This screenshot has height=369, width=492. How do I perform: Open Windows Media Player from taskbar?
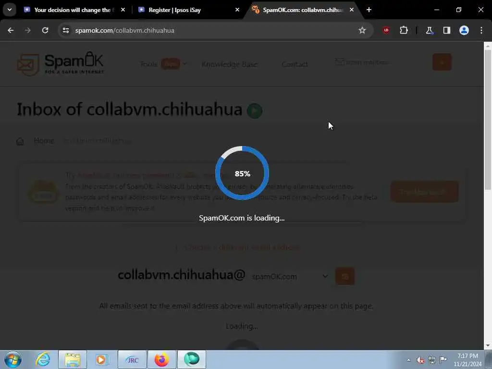[x=101, y=359]
